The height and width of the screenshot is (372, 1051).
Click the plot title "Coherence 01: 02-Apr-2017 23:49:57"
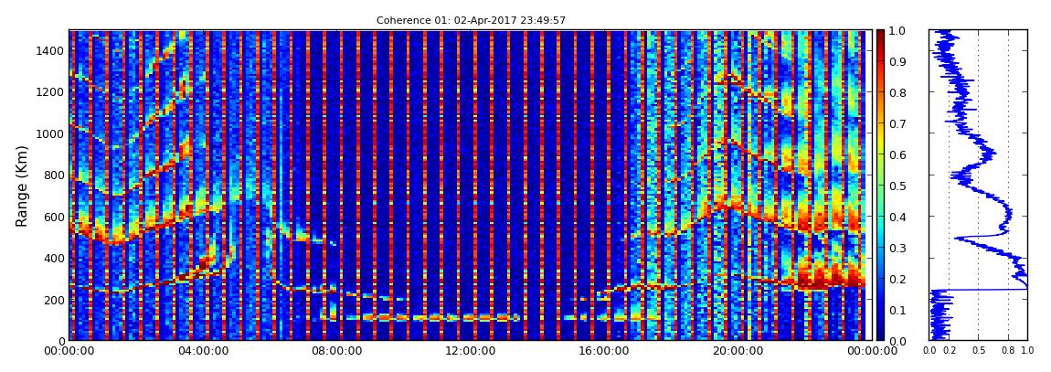tap(471, 21)
